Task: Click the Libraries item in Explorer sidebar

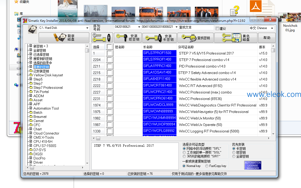Action: [19, 14]
